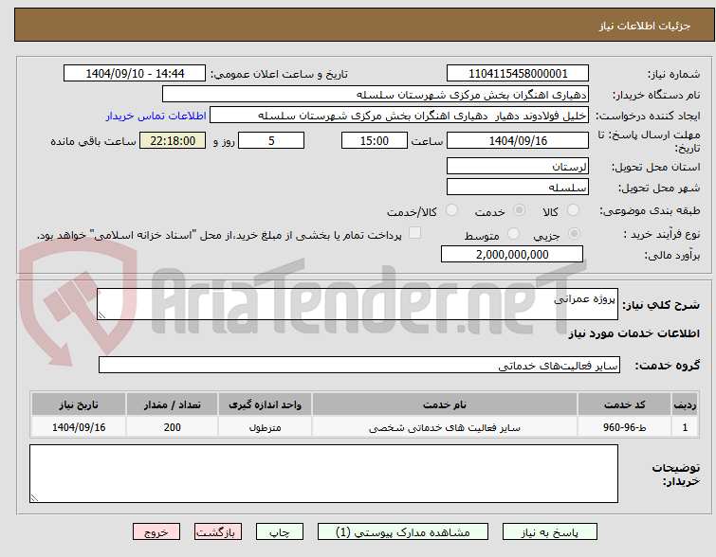This screenshot has width=716, height=557.
Task: Click the نام خدمت column header
Action: (x=445, y=404)
